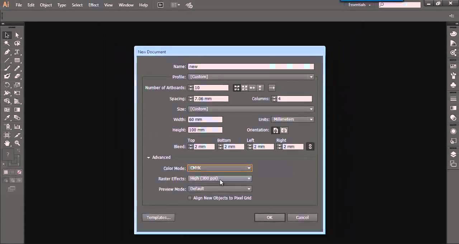The width and height of the screenshot is (459, 244).
Task: Open the Swatches panel icon
Action: coord(453,66)
